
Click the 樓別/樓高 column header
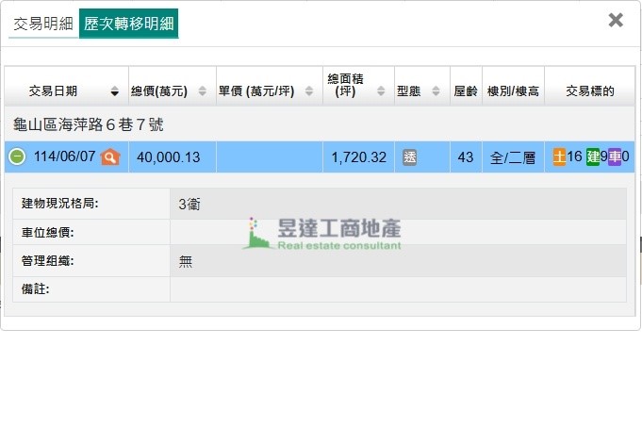coord(513,91)
